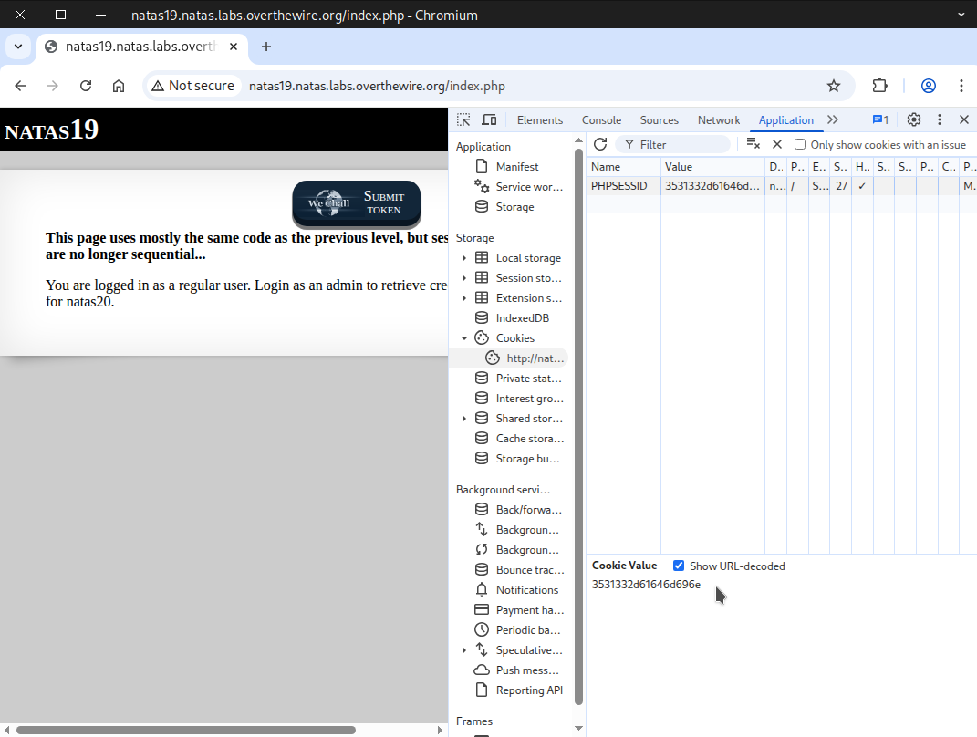Viewport: 977px width, 737px height.
Task: Expand the Shared storage tree node
Action: click(464, 419)
